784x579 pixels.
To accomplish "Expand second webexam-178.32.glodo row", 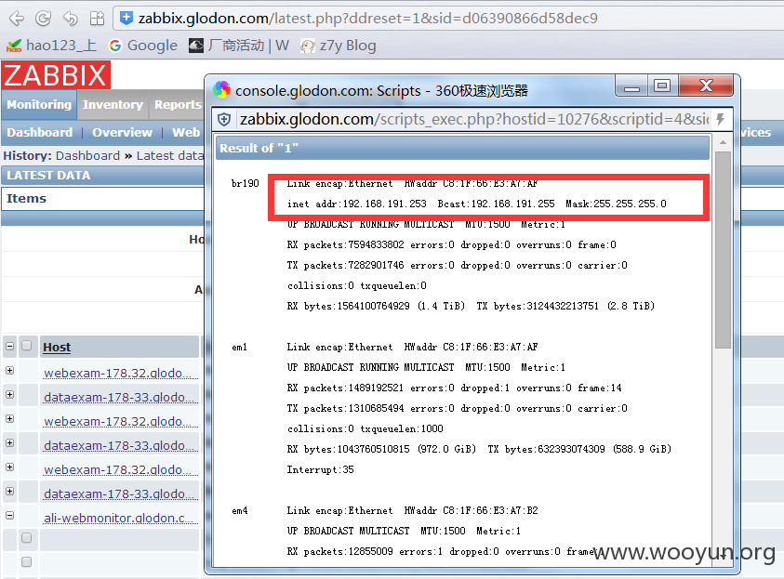I will point(9,418).
